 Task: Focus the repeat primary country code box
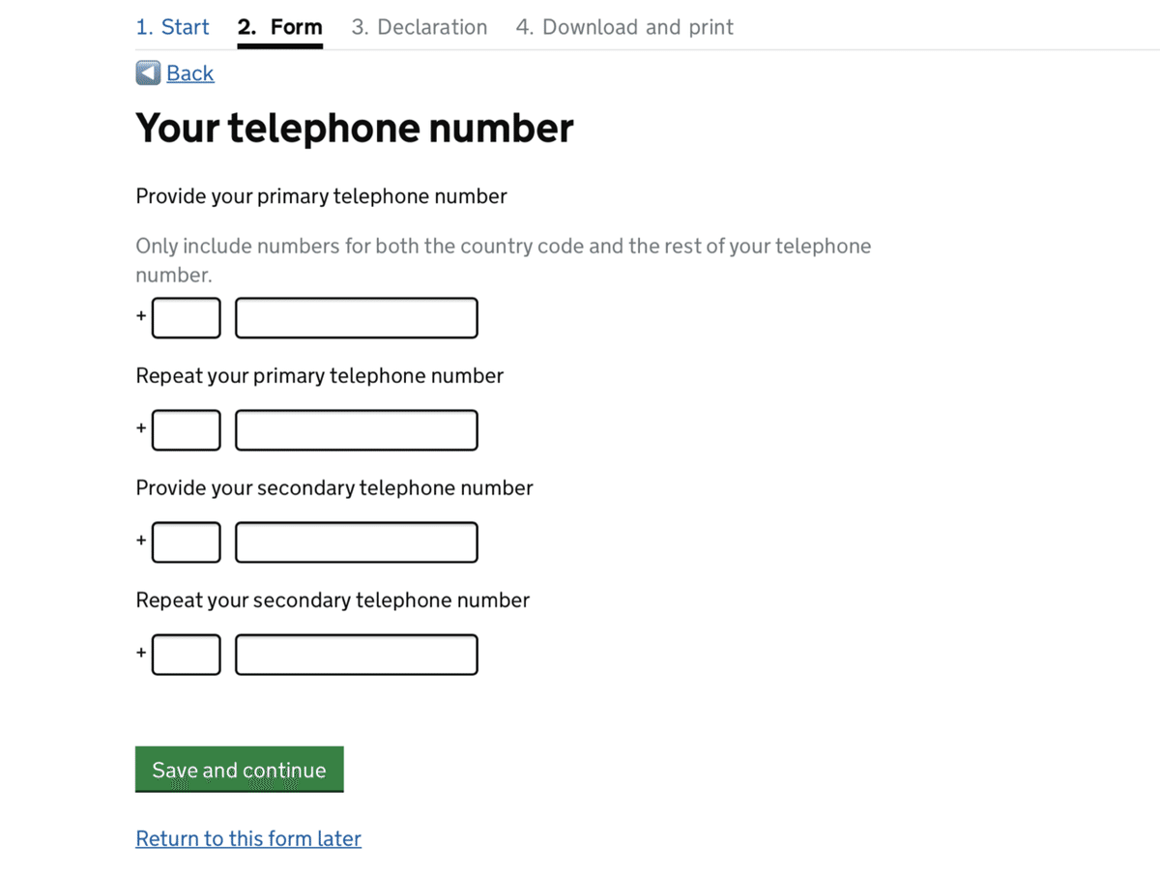[187, 430]
